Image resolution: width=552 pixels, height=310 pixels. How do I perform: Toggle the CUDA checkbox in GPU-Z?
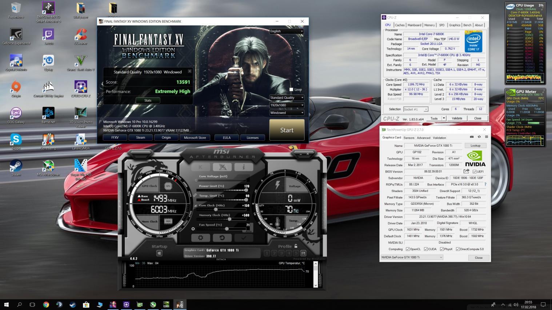(x=425, y=249)
